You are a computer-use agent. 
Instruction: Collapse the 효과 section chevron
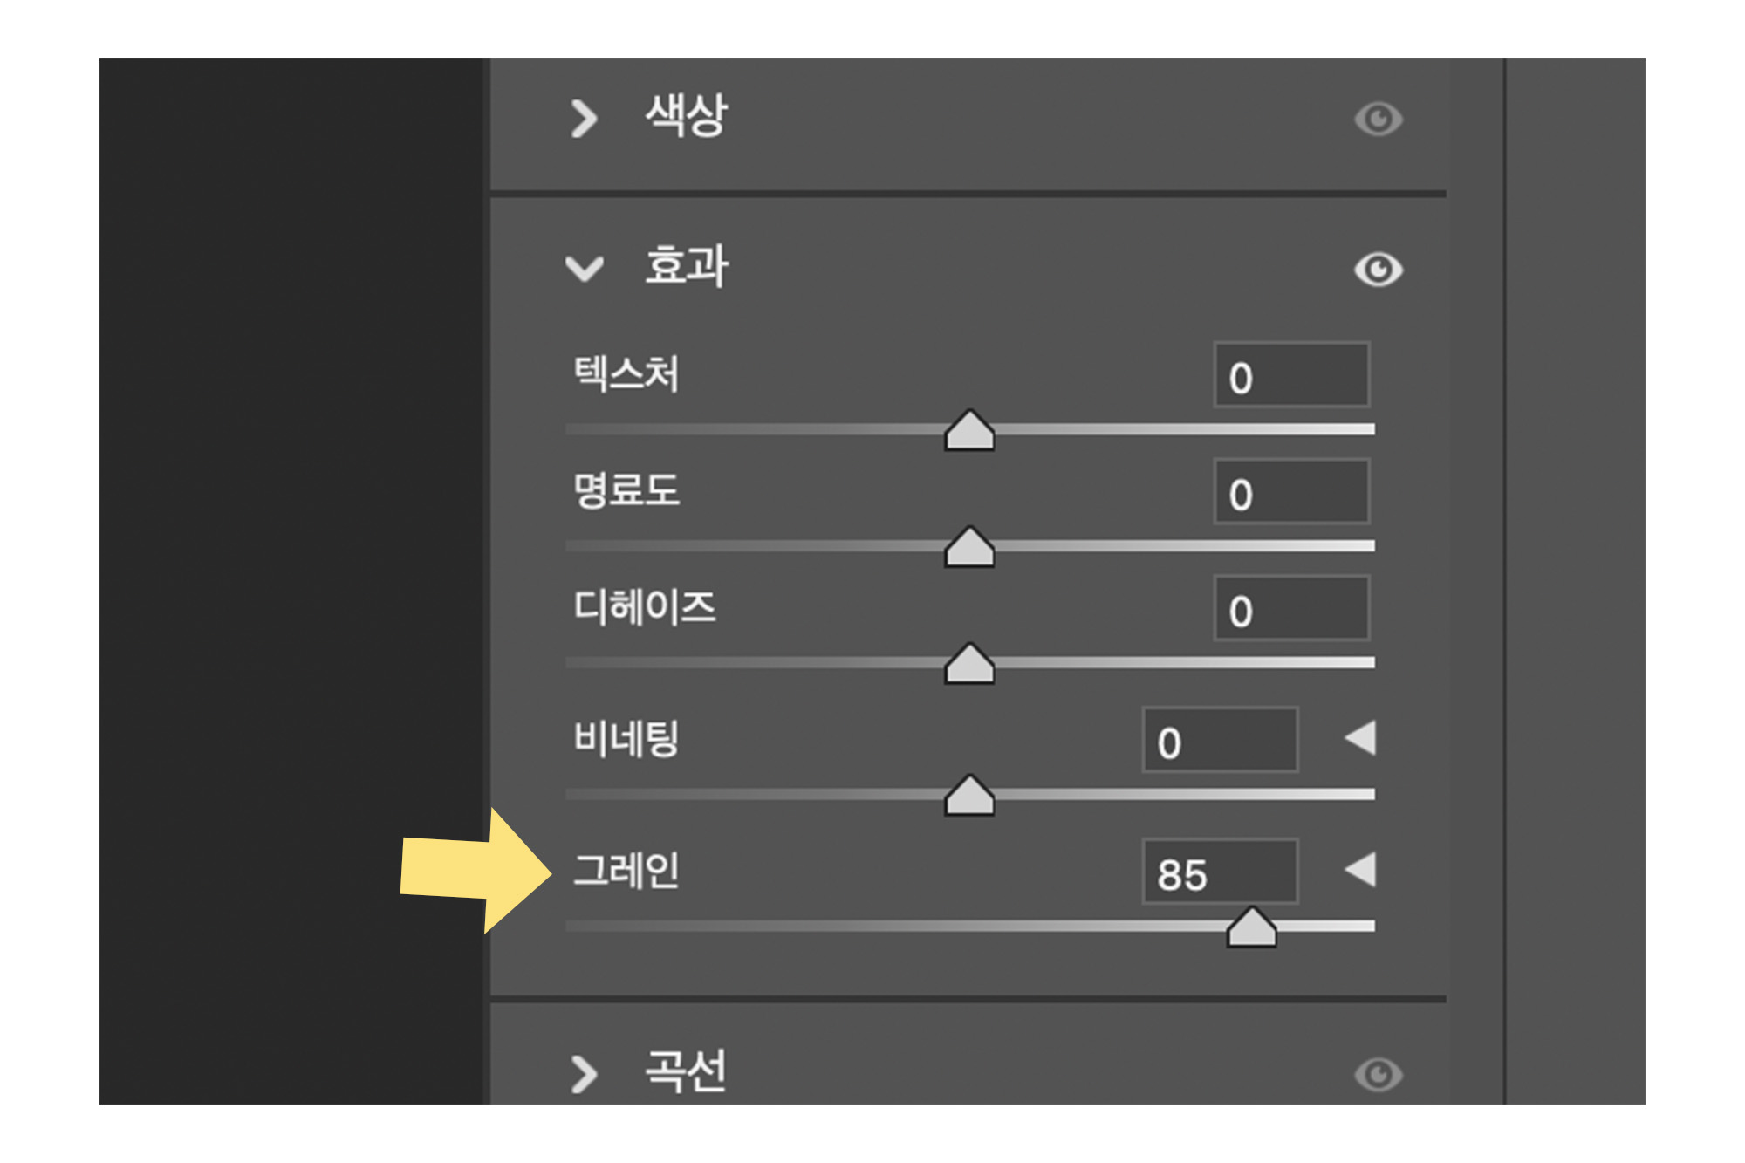[x=584, y=269]
